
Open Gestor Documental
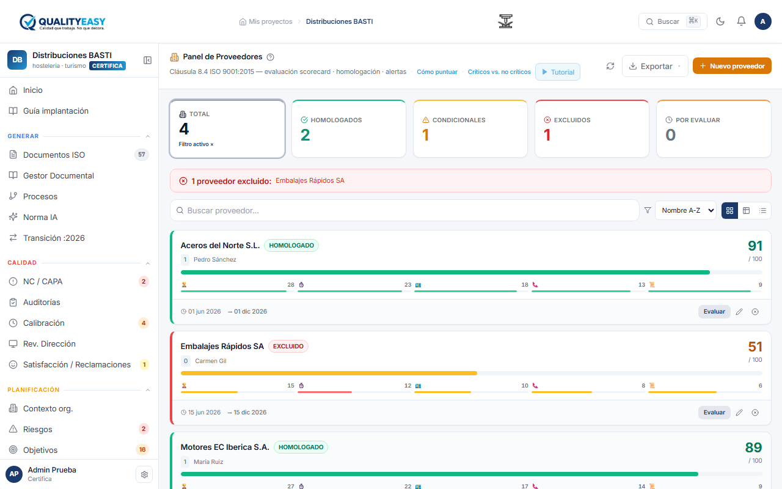[79, 175]
